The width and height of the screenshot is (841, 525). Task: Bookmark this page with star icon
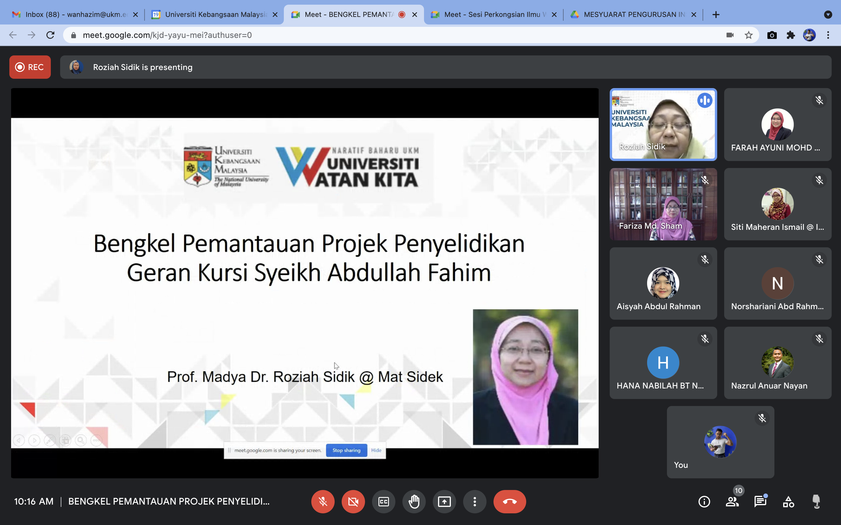tap(748, 35)
